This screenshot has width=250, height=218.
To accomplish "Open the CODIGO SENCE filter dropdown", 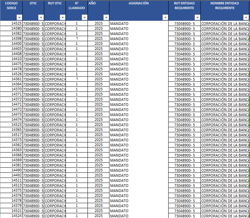I will [x=19, y=17].
